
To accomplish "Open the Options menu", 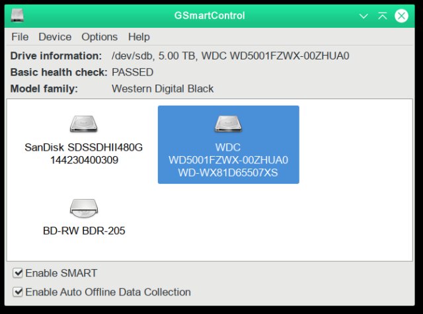I will 100,36.
